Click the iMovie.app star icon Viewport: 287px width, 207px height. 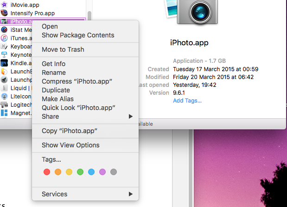[x=4, y=5]
